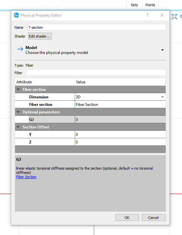Close the Physical Property Editor dialog

point(162,15)
